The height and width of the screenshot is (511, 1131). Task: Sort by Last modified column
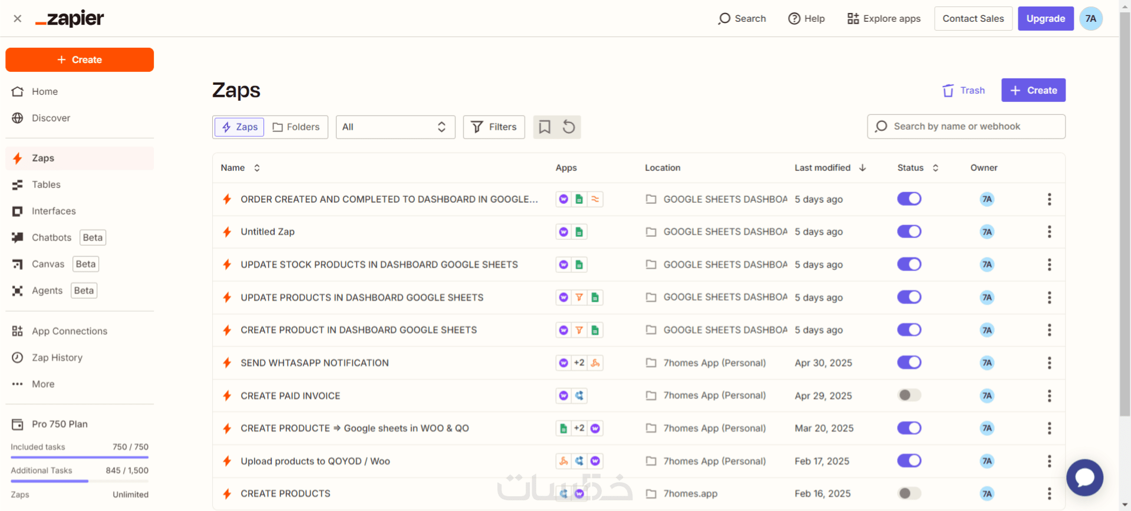(x=830, y=168)
